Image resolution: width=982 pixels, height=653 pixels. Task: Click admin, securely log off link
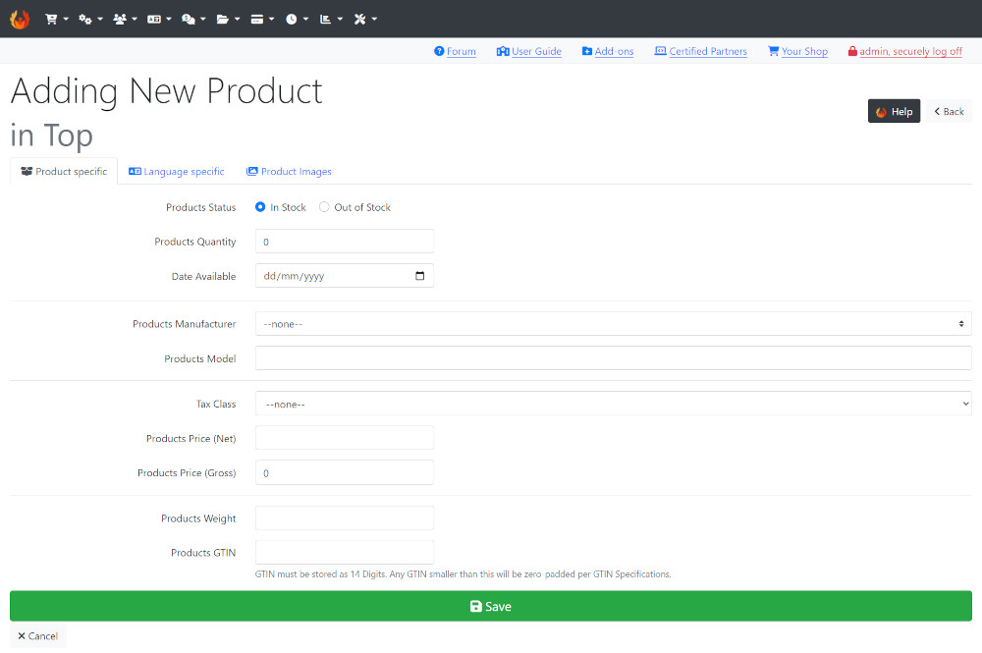tap(910, 51)
